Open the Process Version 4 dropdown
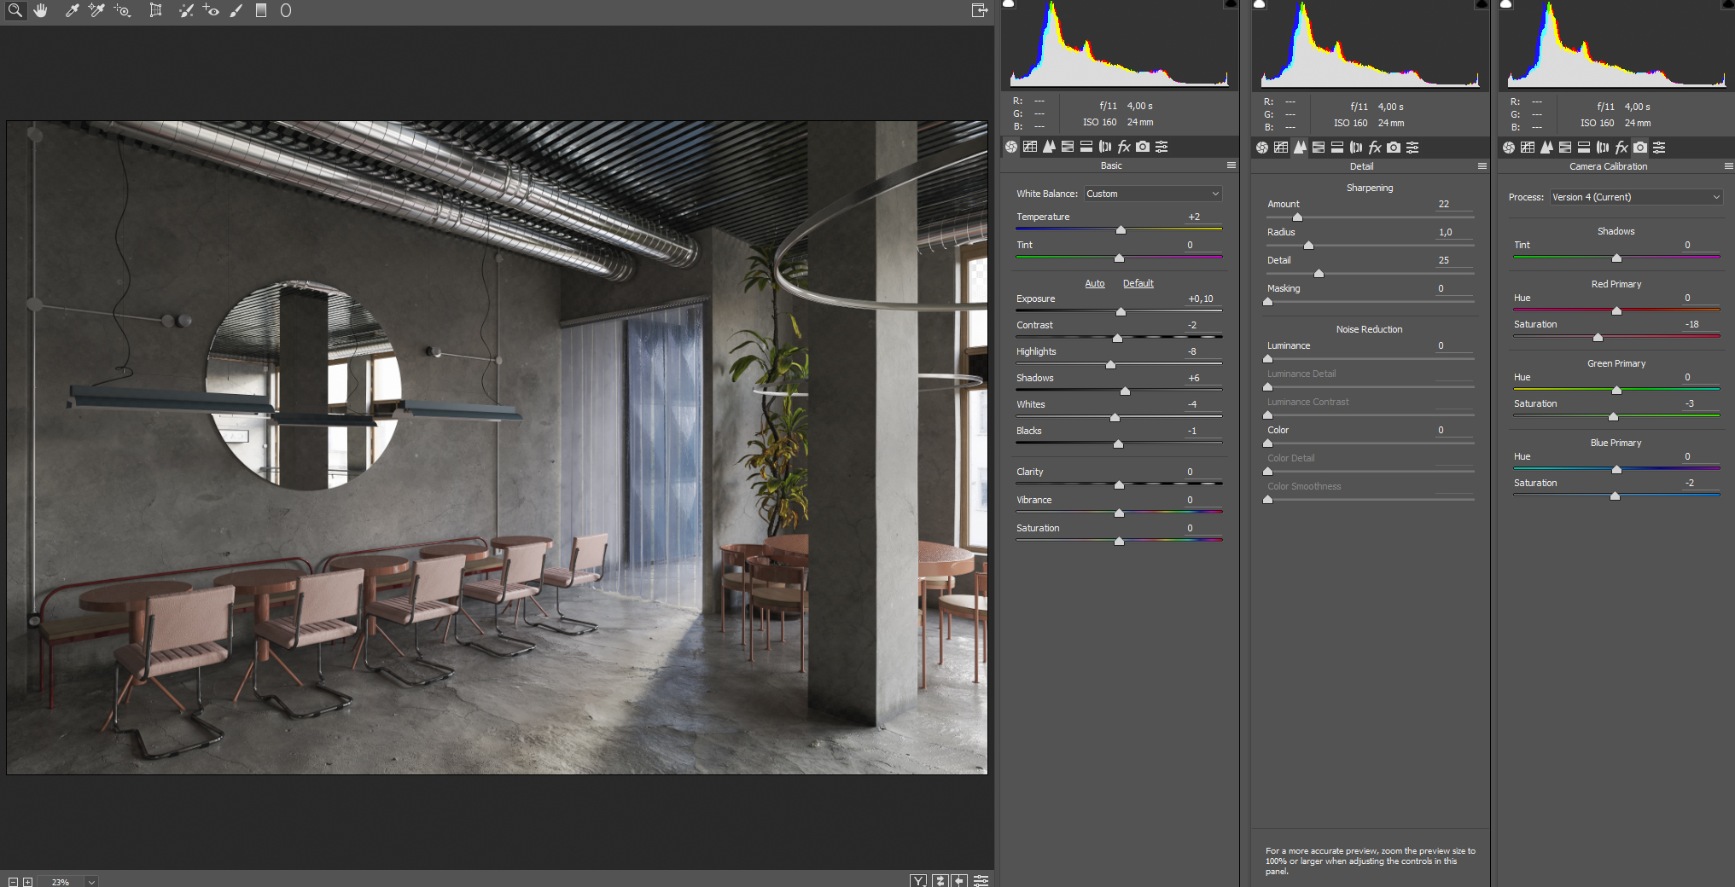Image resolution: width=1735 pixels, height=887 pixels. pos(1636,197)
